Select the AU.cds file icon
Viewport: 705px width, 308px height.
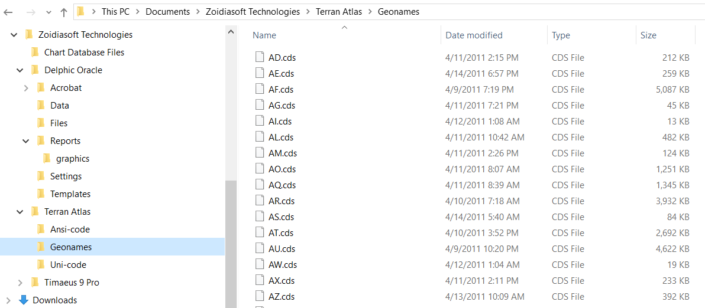coord(259,248)
